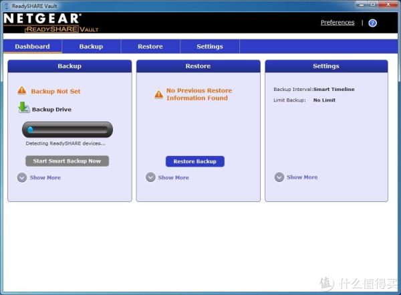Click 'No Previous Restore Information Found' message
Viewport: 401px width, 295px height.
click(x=199, y=94)
